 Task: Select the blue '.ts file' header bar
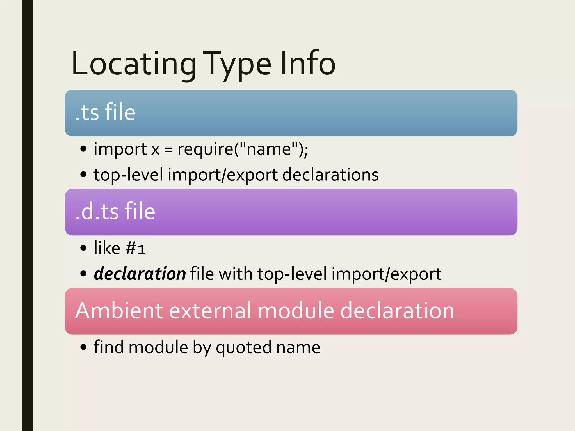[x=291, y=113]
